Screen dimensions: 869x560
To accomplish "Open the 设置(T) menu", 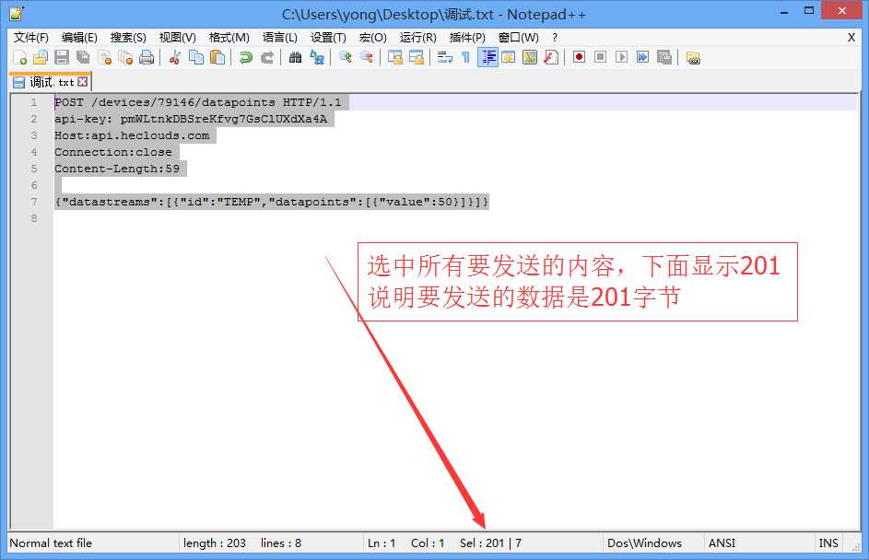I will point(328,37).
